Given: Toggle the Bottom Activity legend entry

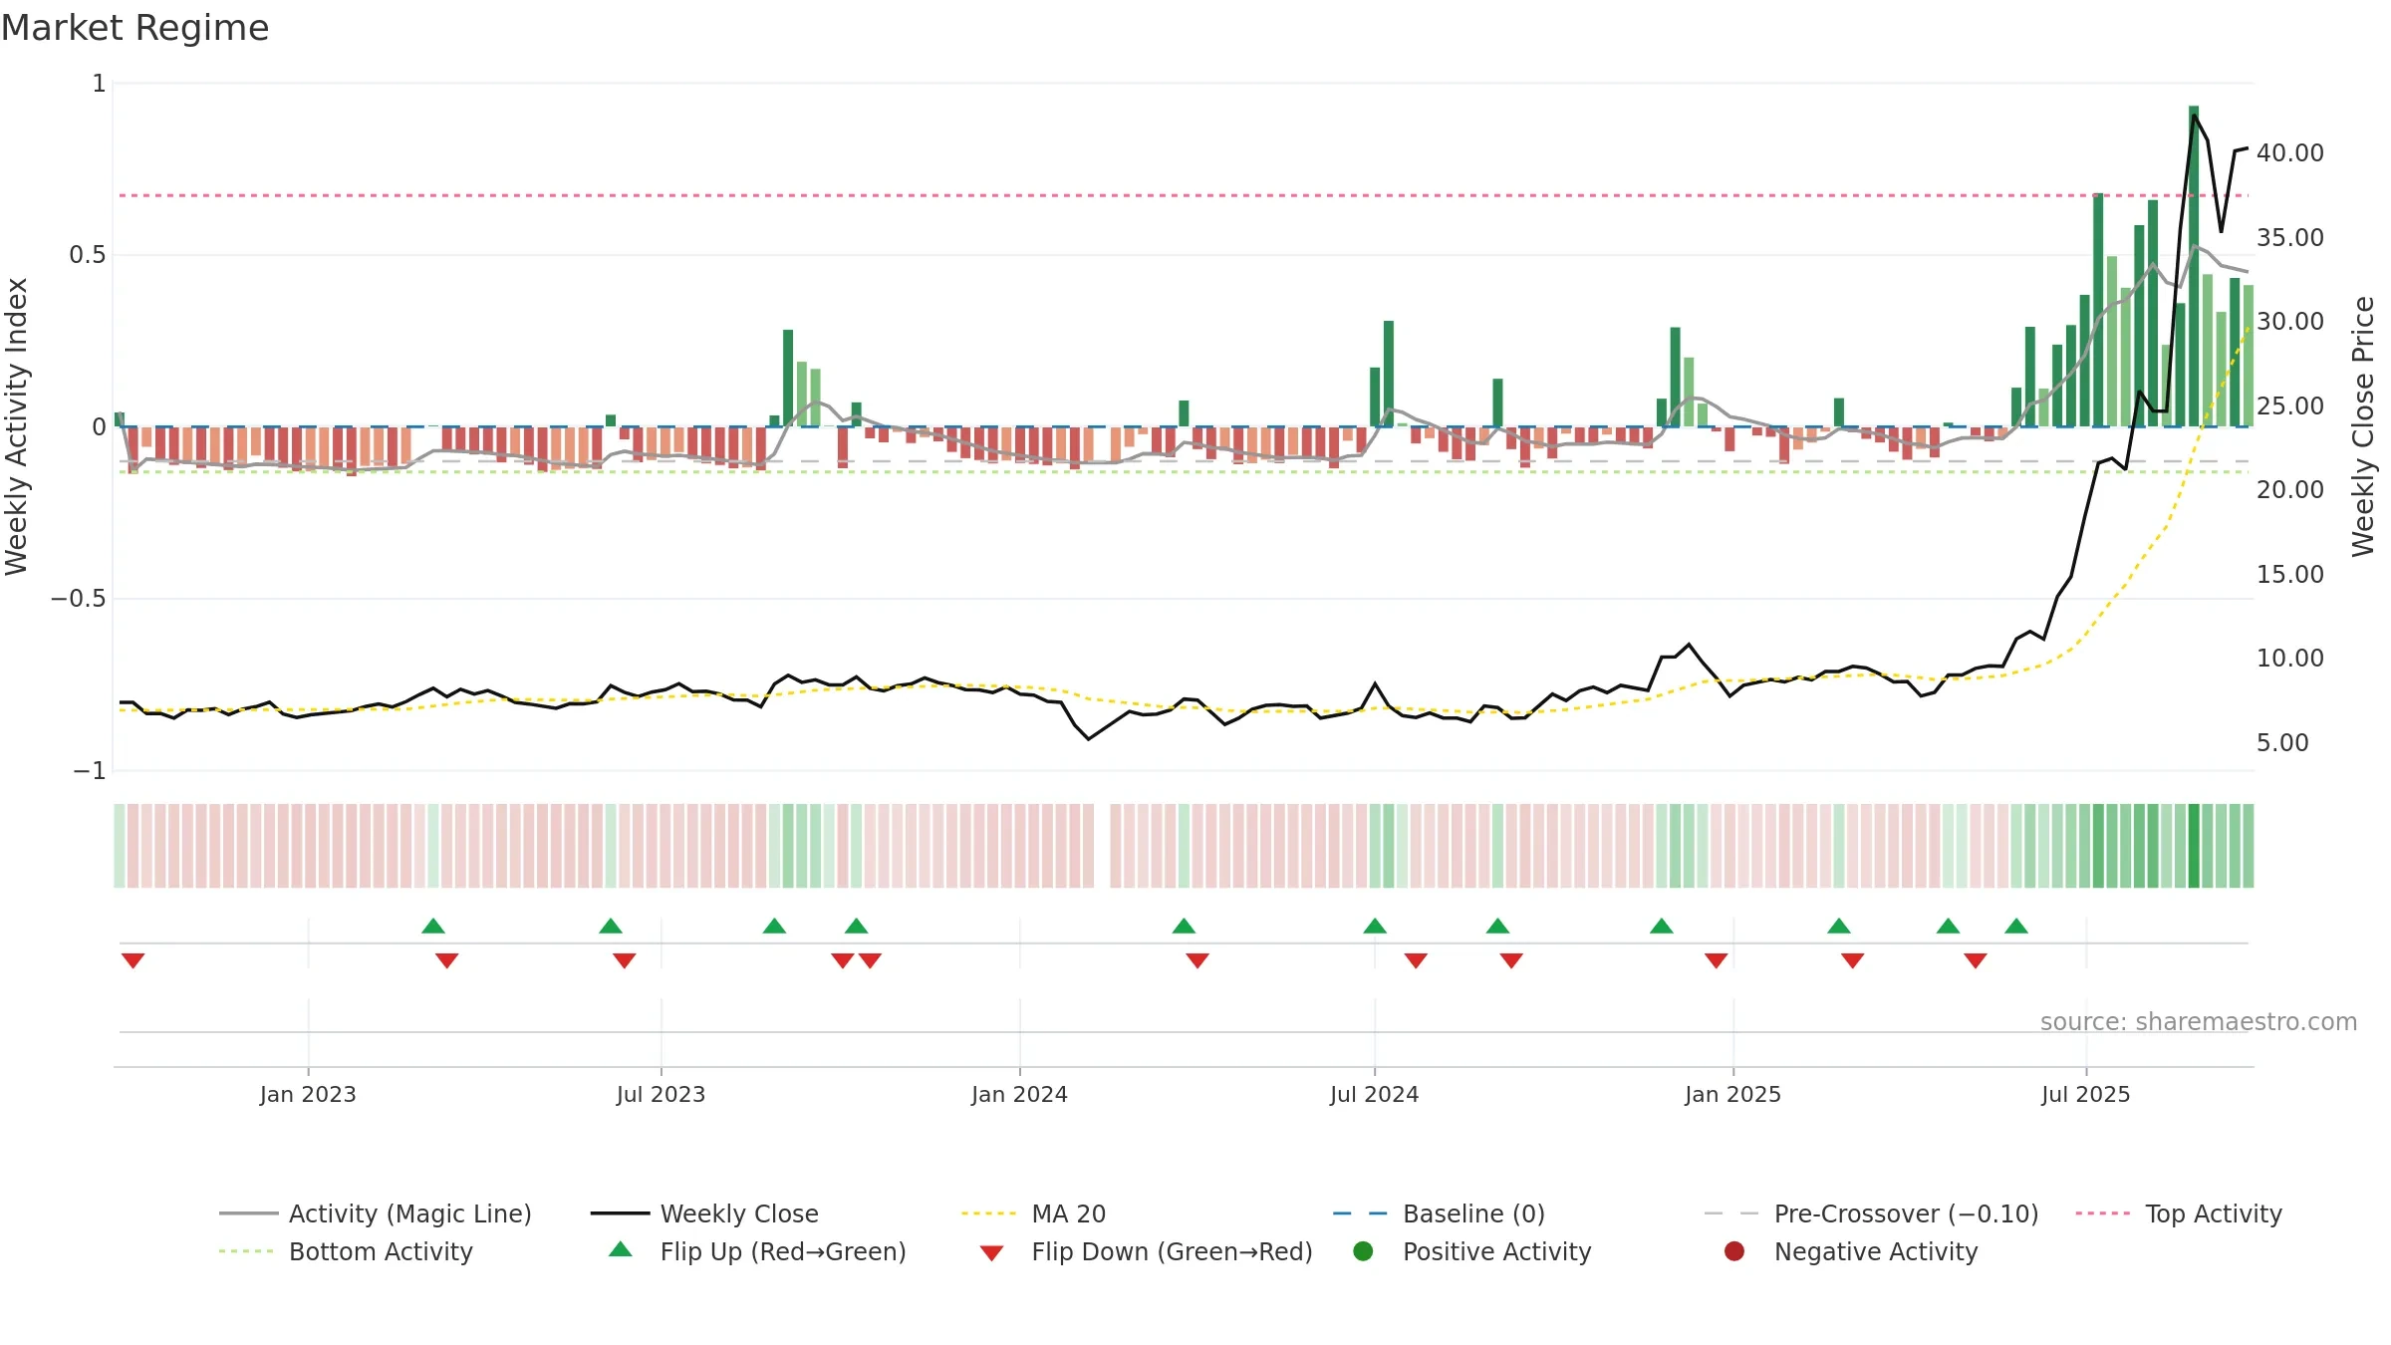Looking at the screenshot, I should point(346,1251).
